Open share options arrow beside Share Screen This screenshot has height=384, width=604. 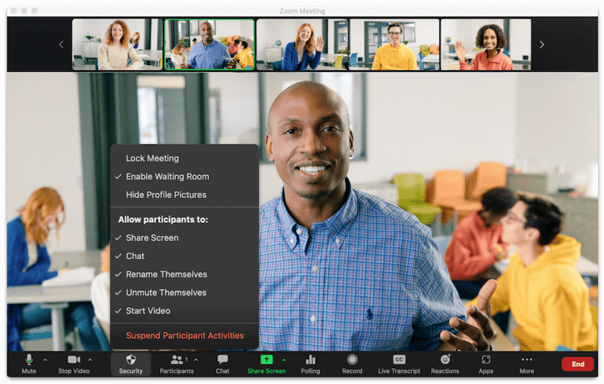point(284,360)
